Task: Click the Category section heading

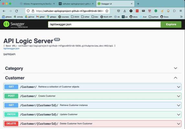Action: coord(14,68)
